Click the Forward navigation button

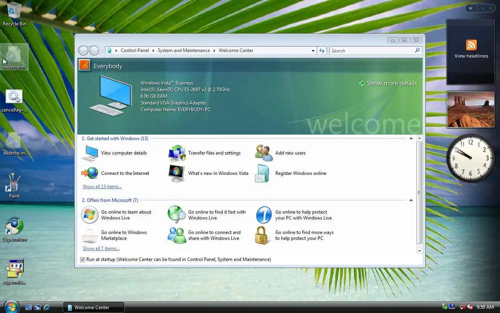[95, 50]
